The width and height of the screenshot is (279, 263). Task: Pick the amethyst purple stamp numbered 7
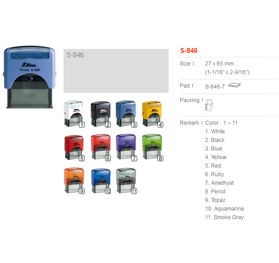(x=127, y=148)
